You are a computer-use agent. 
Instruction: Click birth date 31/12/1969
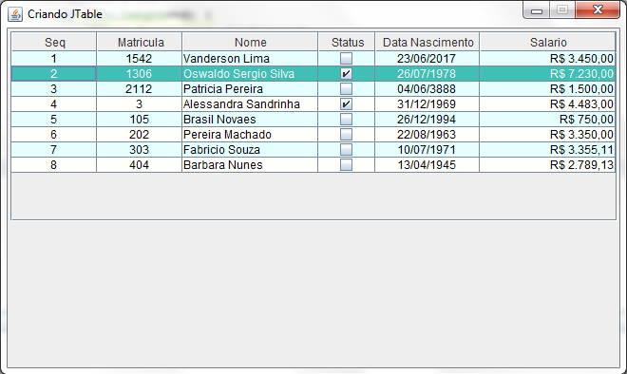pos(427,104)
